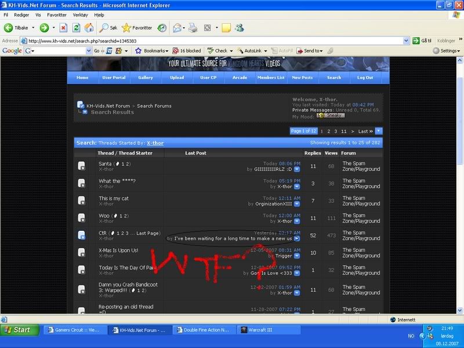Jump to Last page of results
This screenshot has width=464, height=348.
(365, 131)
